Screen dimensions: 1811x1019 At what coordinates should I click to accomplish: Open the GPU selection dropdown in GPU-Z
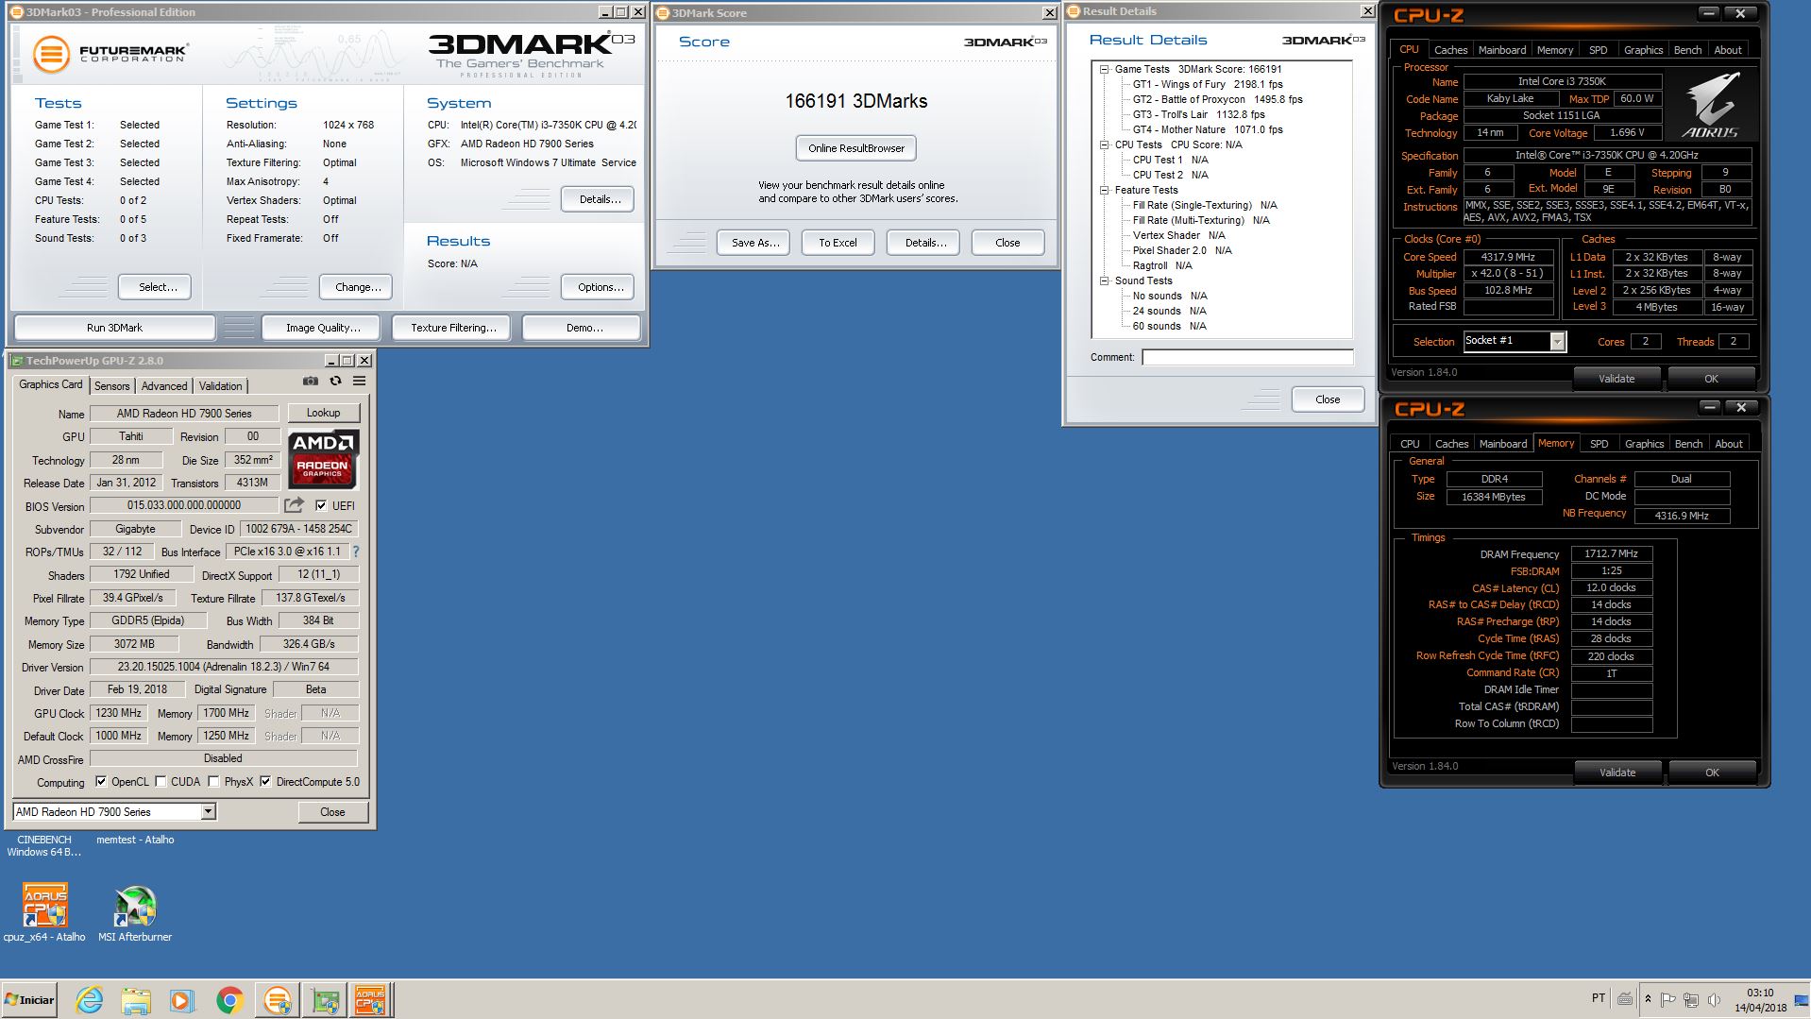209,811
